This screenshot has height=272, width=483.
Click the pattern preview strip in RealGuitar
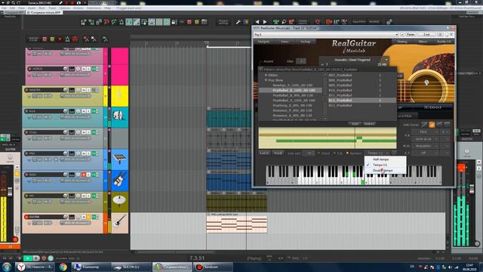click(328, 138)
